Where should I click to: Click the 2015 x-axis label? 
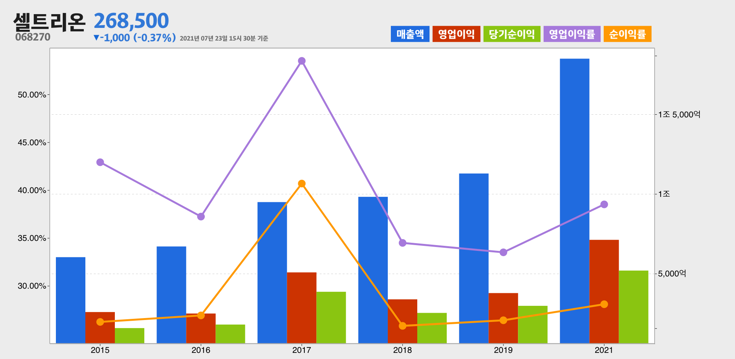click(x=100, y=350)
